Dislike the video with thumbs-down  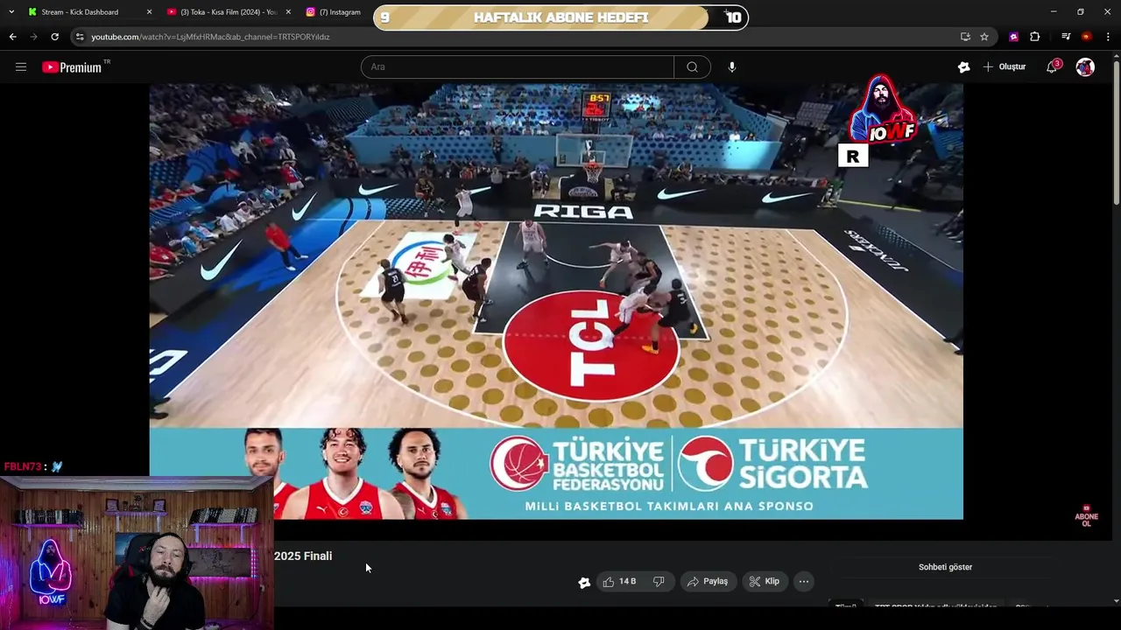[x=659, y=581]
